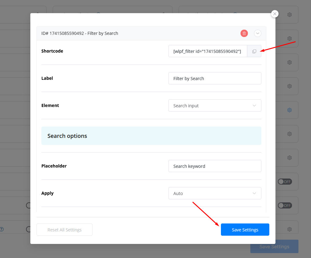The width and height of the screenshot is (311, 258).
Task: Click the blue Save Settings button in modal
Action: (245, 230)
